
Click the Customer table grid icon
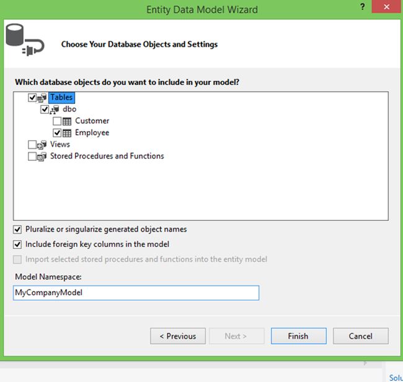click(x=67, y=121)
